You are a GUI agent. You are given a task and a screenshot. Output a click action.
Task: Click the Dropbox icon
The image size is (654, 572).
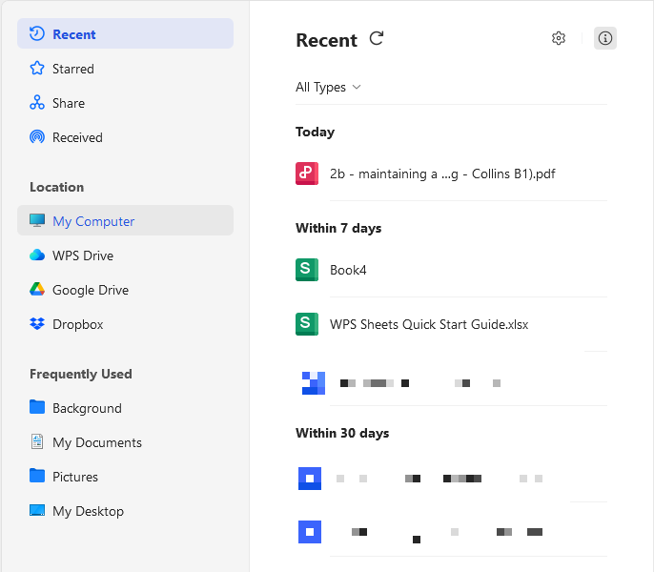click(x=37, y=324)
